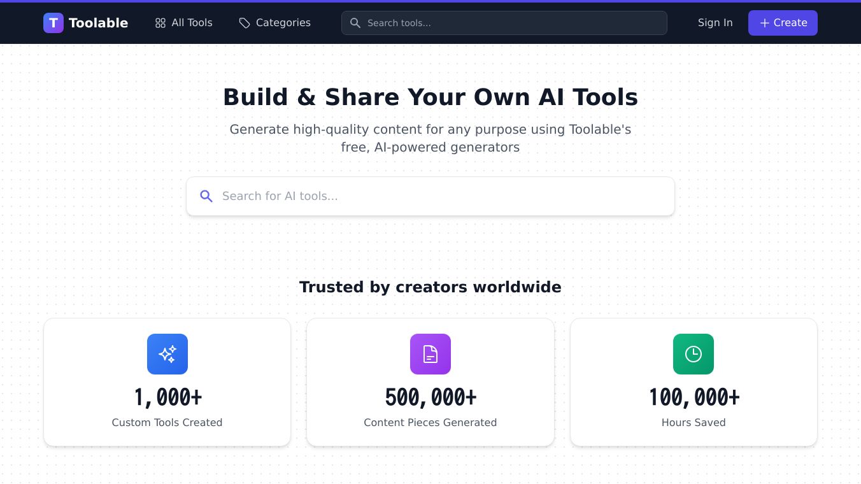Click the Build & Share headline
This screenshot has height=484, width=861.
(x=430, y=97)
